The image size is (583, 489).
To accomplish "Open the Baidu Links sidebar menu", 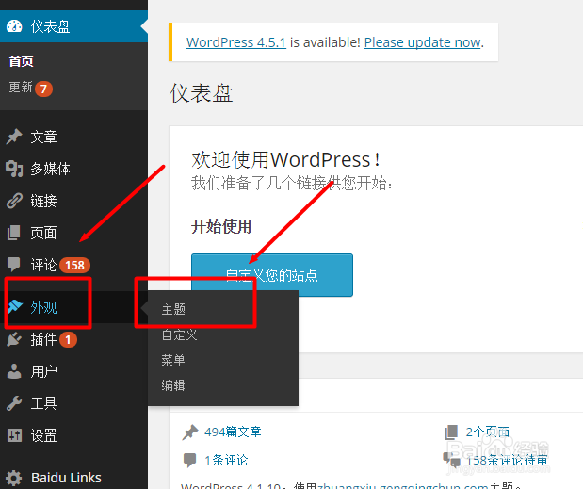I will click(x=73, y=478).
